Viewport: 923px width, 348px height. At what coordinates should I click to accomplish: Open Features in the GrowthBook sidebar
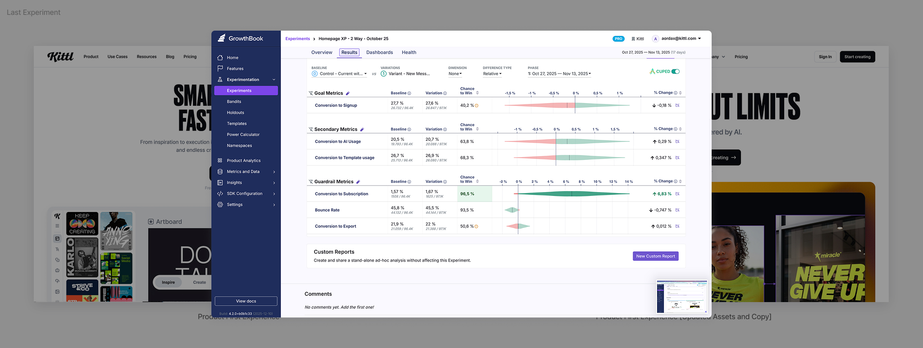tap(235, 68)
